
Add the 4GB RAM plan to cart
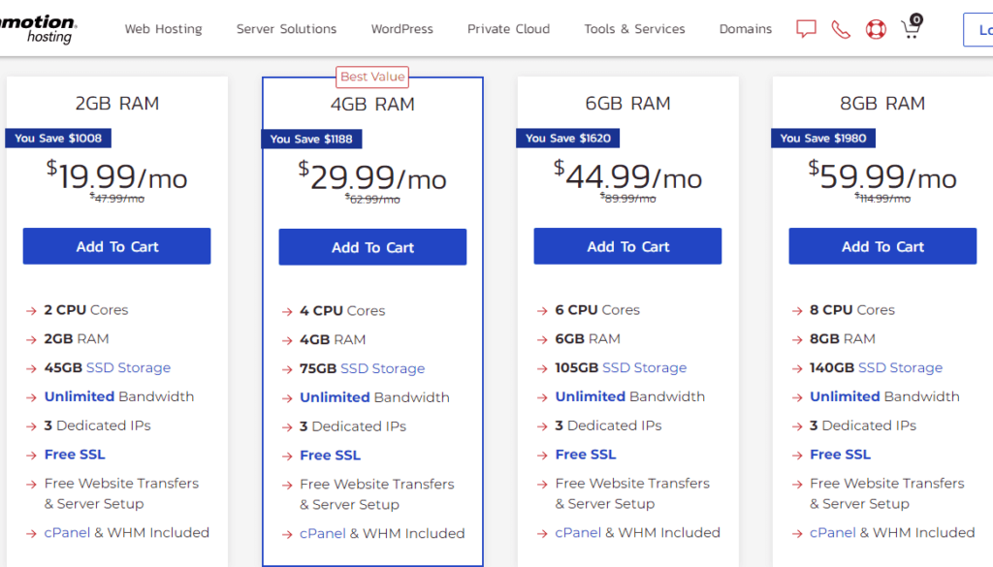372,247
